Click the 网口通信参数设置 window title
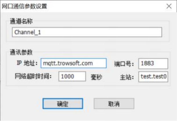 pyautogui.click(x=24, y=6)
